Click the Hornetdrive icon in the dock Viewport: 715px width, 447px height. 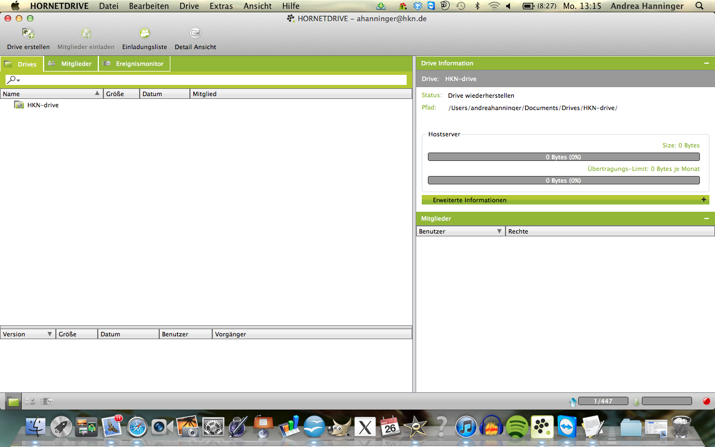click(542, 427)
